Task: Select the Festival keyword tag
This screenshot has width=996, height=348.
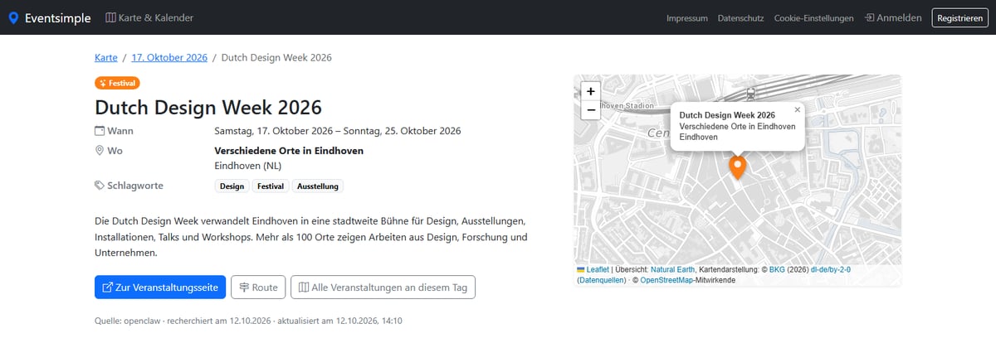Action: coord(271,186)
